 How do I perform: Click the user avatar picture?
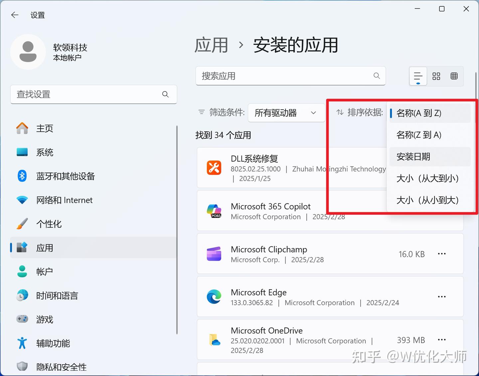28,52
